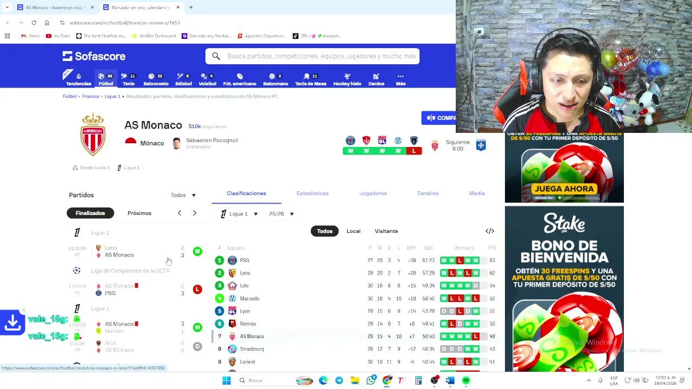
Task: Click the Sofascore search field
Action: pyautogui.click(x=312, y=56)
